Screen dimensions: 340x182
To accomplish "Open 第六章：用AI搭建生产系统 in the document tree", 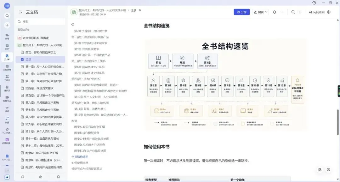I will pos(41,103).
